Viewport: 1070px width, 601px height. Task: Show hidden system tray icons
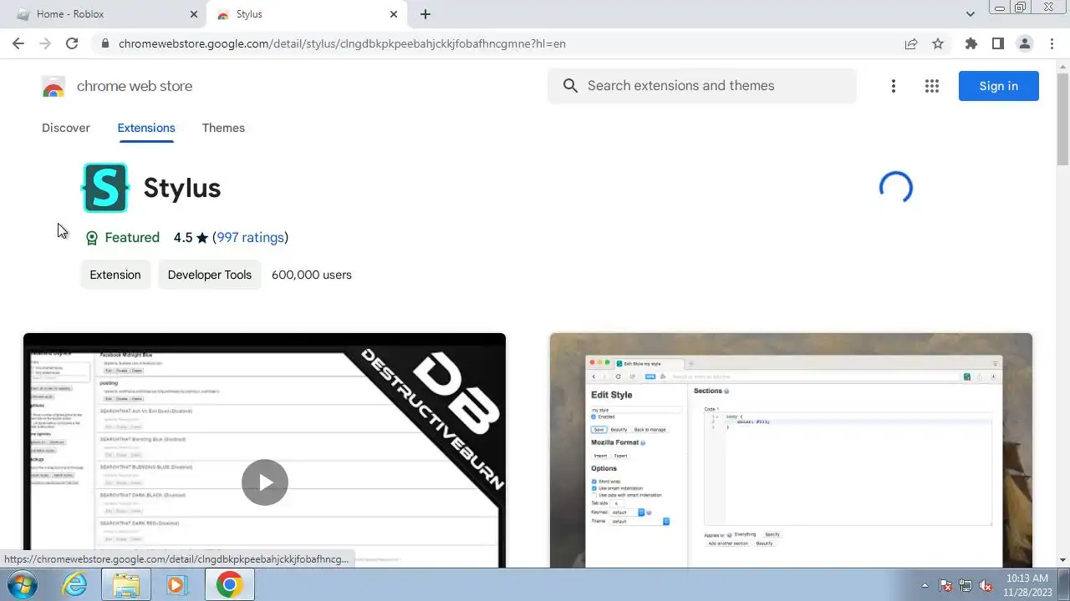click(925, 585)
